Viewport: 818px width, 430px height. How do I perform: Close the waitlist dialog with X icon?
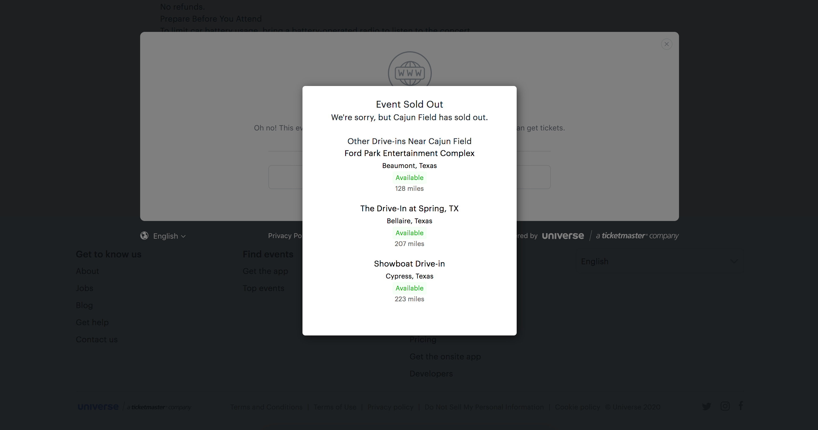666,44
